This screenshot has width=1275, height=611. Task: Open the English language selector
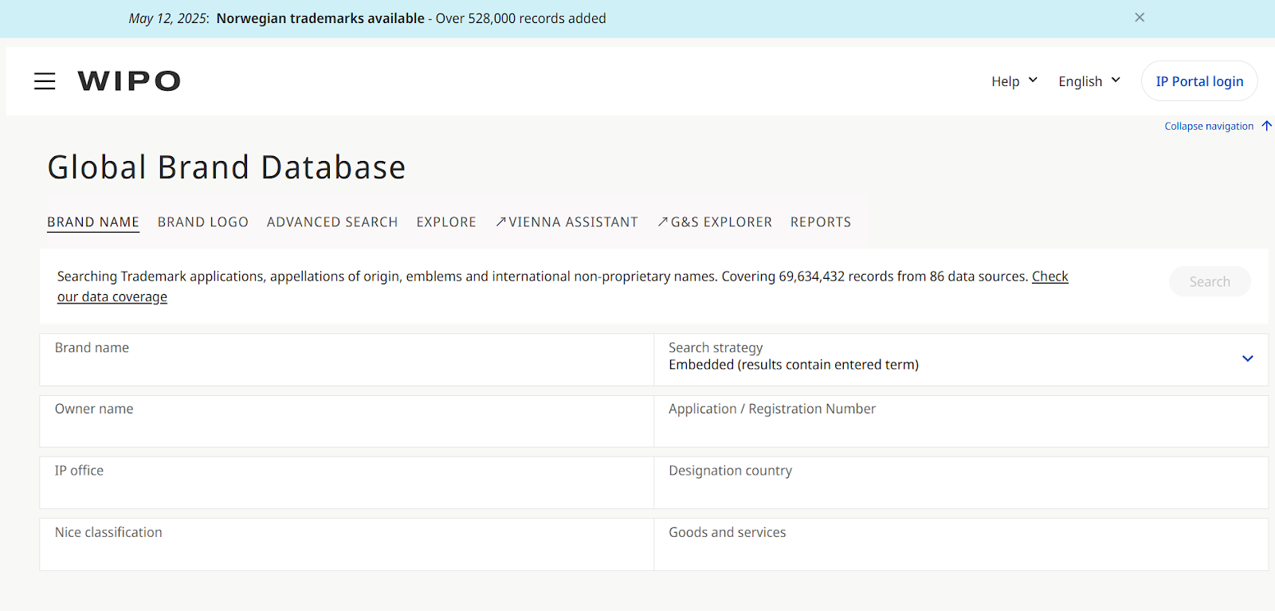pos(1089,81)
